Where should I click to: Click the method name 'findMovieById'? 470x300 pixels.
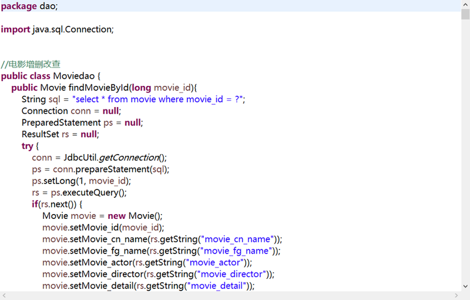coord(99,88)
